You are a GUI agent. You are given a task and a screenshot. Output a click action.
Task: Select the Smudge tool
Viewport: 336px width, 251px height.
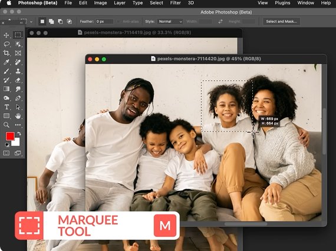click(18, 89)
